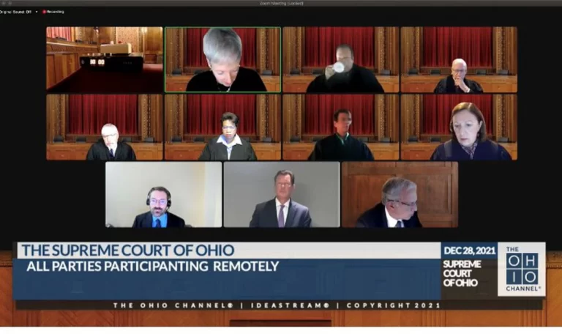Select the judge drinking from a cup
The image size is (562, 334).
point(340,59)
